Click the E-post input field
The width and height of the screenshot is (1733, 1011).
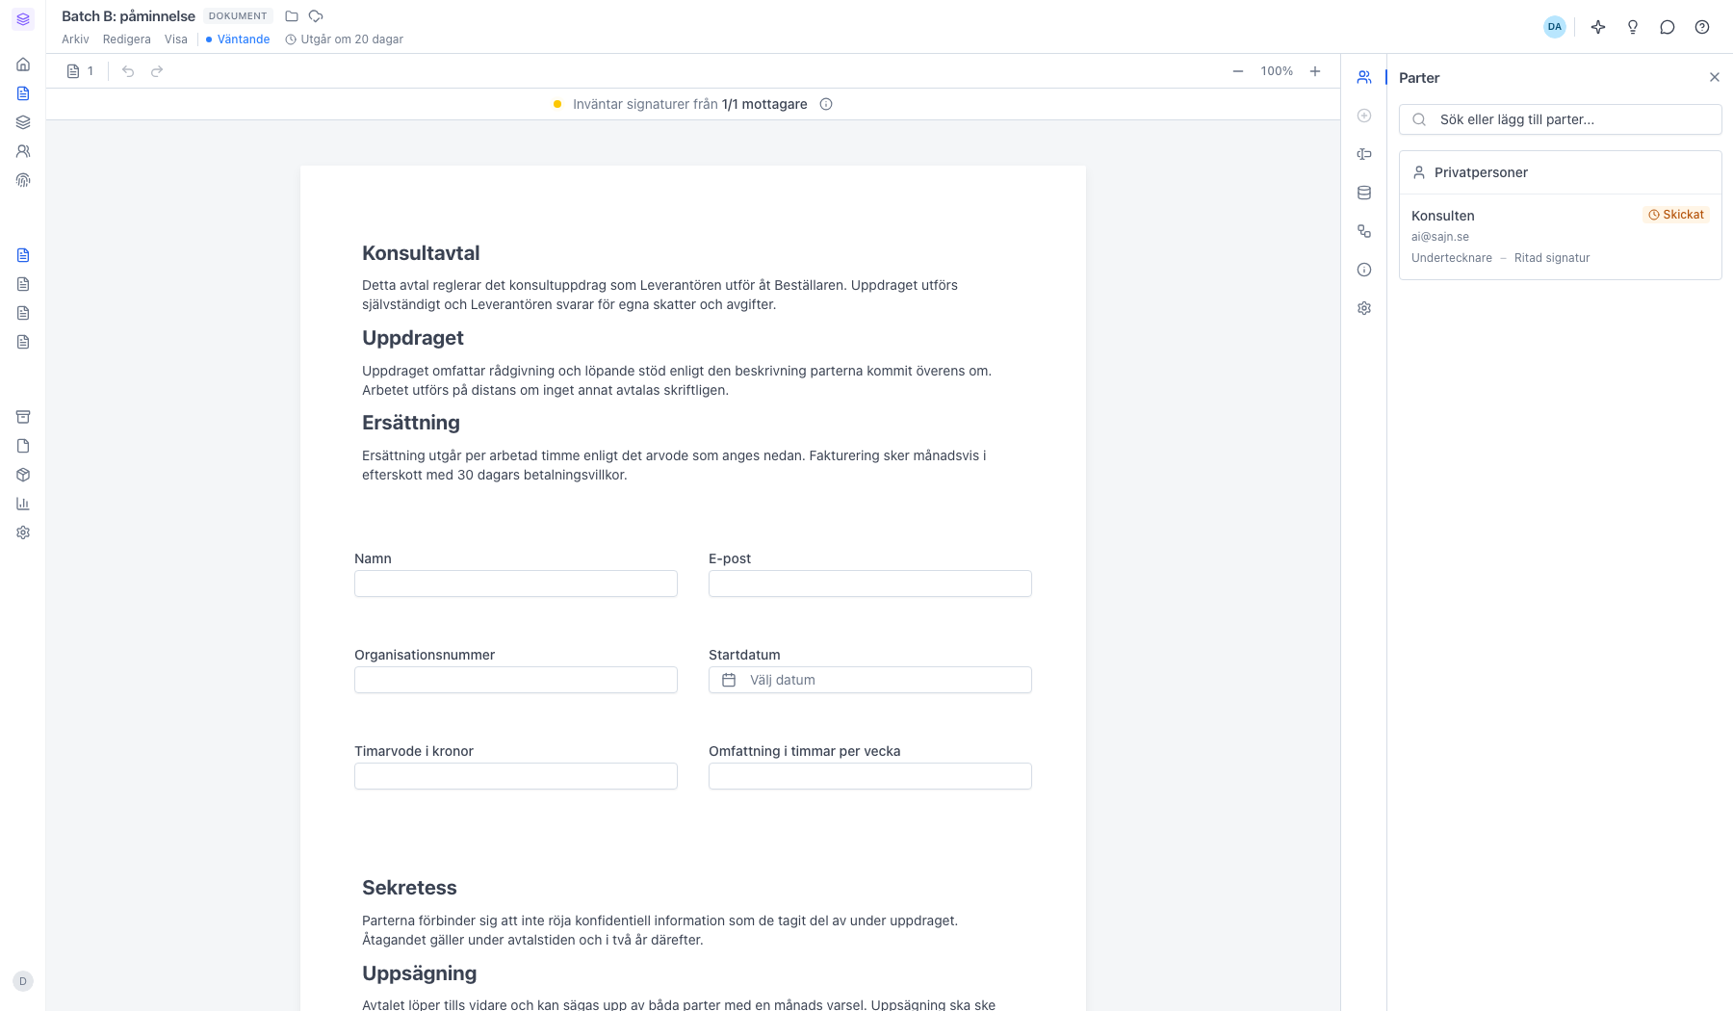pyautogui.click(x=870, y=583)
